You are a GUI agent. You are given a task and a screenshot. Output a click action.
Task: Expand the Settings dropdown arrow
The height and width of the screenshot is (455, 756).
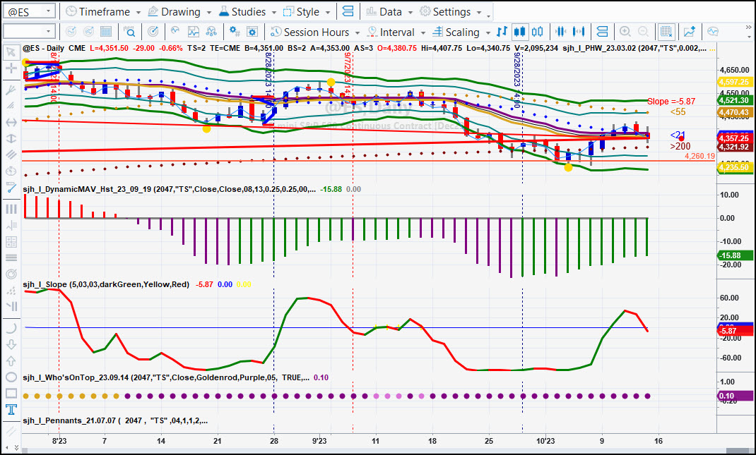479,12
